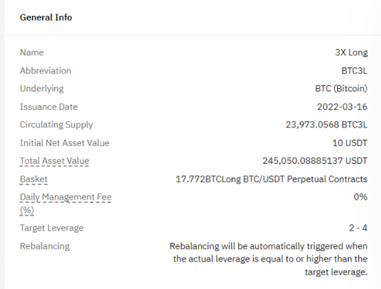Click the 10 USDT initial value
This screenshot has height=289, width=381.
tap(350, 143)
